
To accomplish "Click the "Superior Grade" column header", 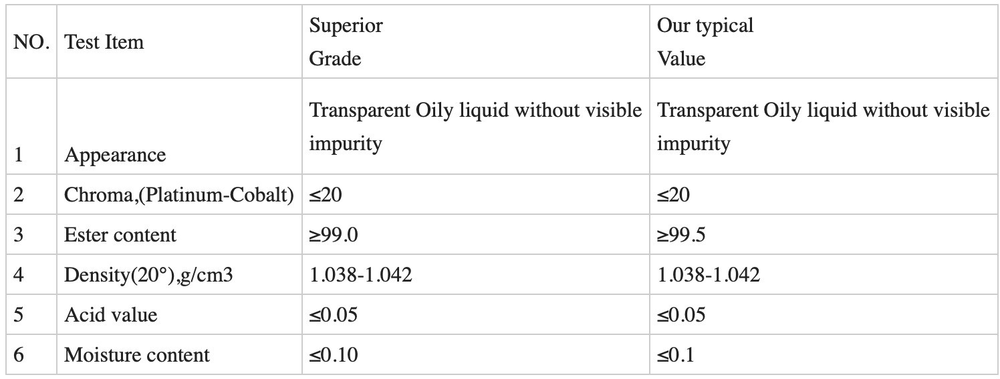I will coord(346,42).
